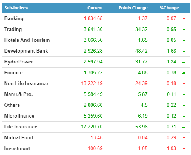Click the red down arrow beside Banking
Screen dimensions: 191x155
(184, 19)
